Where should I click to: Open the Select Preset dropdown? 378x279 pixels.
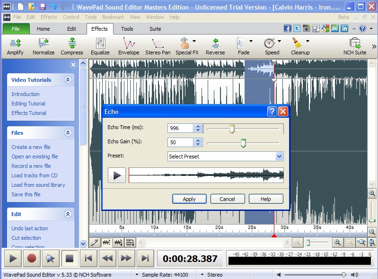click(279, 157)
